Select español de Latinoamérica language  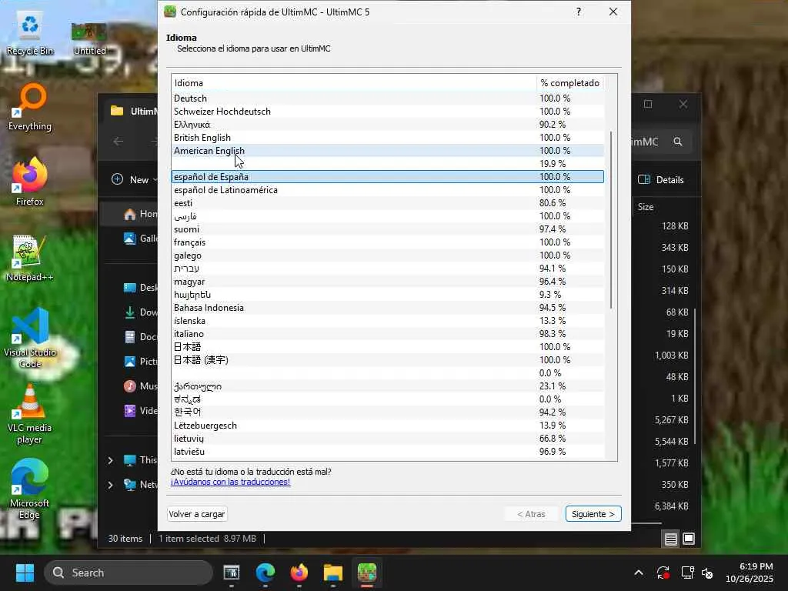pos(388,189)
